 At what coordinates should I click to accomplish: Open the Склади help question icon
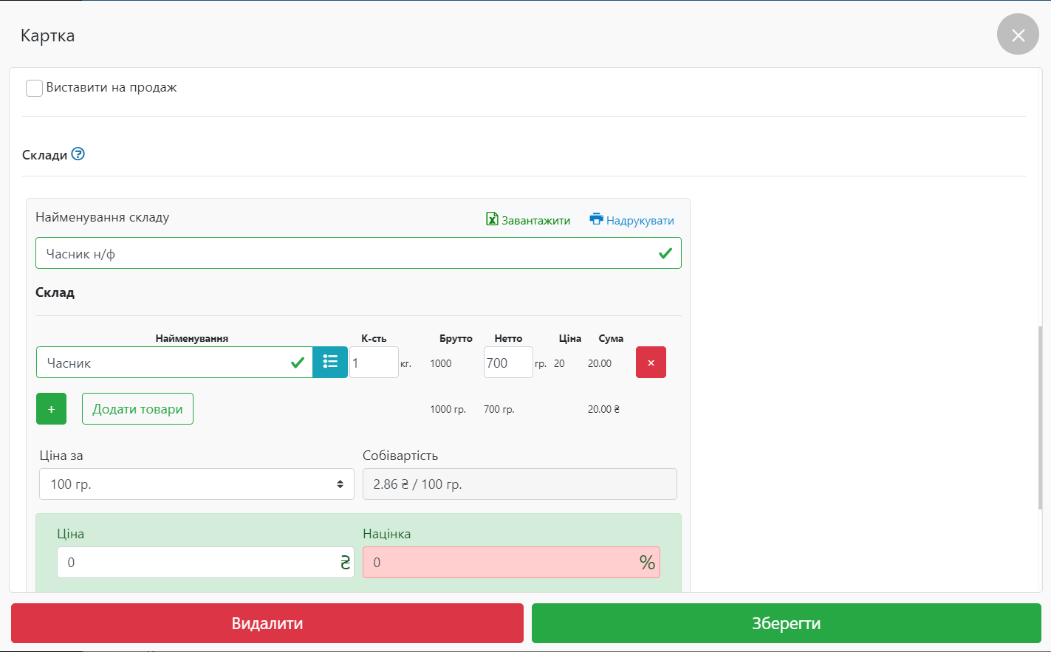pos(78,154)
